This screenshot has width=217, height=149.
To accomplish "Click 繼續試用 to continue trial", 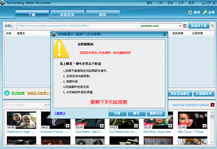I will [156, 113].
